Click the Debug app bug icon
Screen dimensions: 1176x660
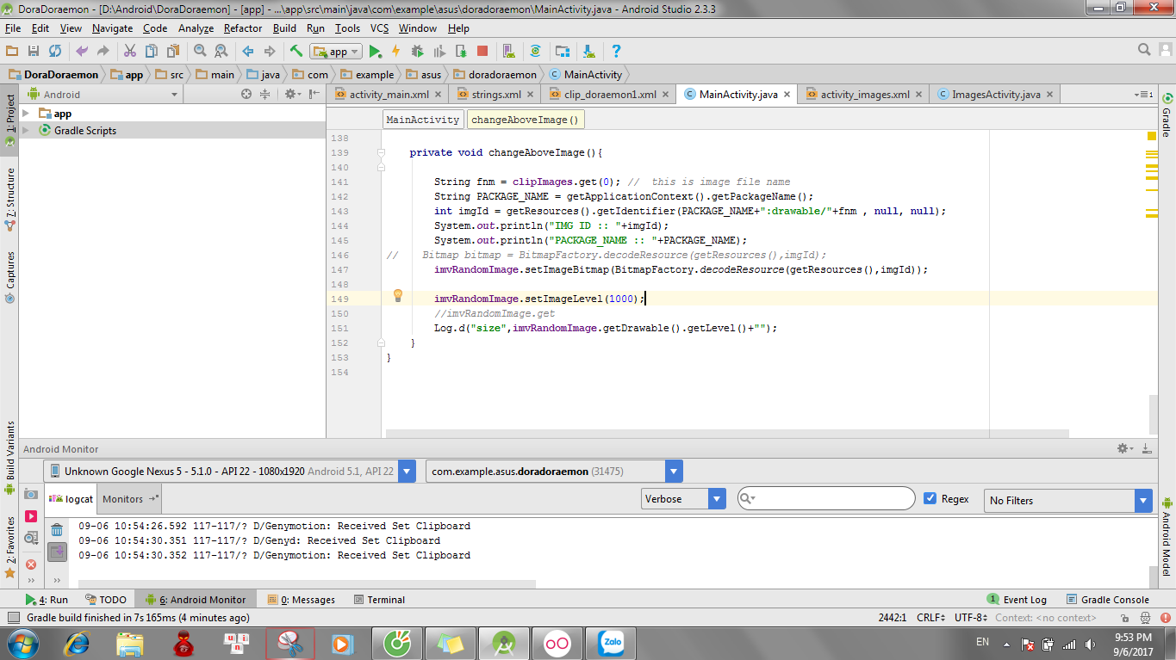[x=417, y=52]
